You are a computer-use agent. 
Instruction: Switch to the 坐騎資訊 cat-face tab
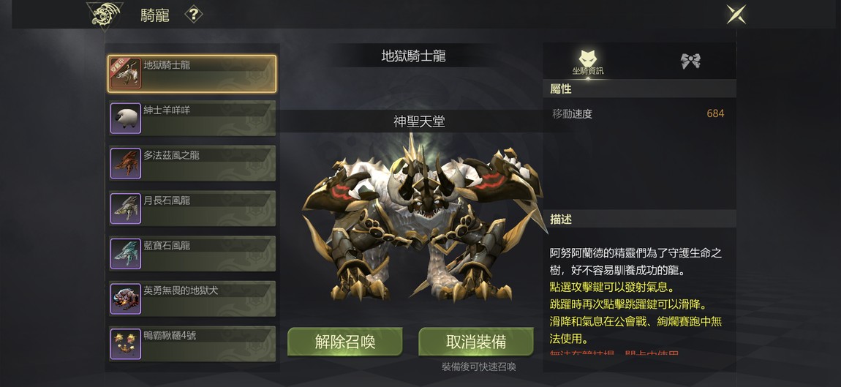point(588,61)
